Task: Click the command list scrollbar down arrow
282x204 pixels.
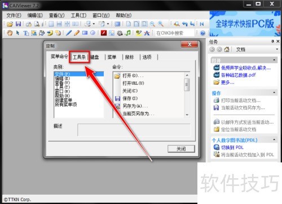Action: pyautogui.click(x=187, y=115)
